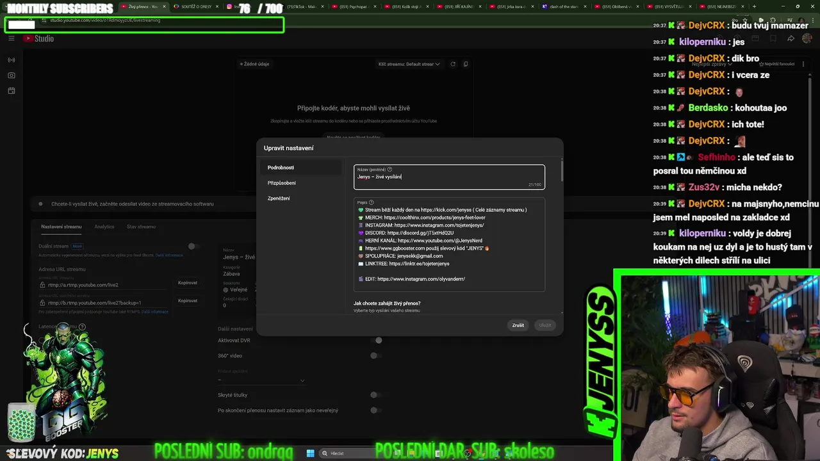Toggle the 360° video switch
The height and width of the screenshot is (461, 820).
377,356
